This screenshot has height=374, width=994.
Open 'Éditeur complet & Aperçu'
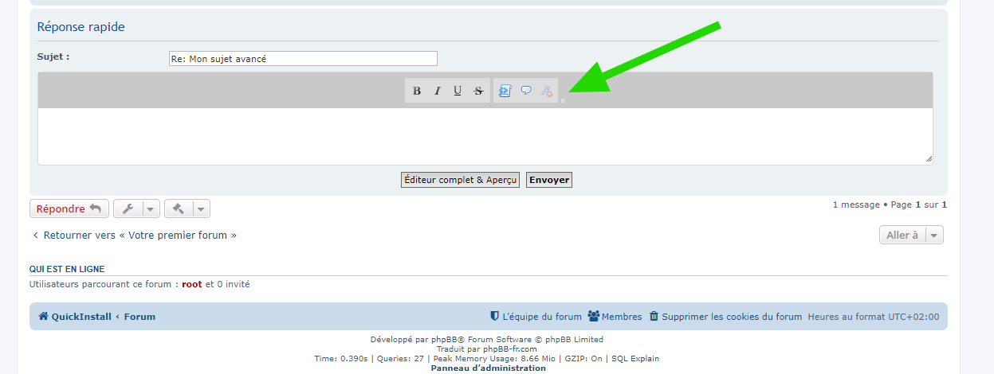[460, 180]
